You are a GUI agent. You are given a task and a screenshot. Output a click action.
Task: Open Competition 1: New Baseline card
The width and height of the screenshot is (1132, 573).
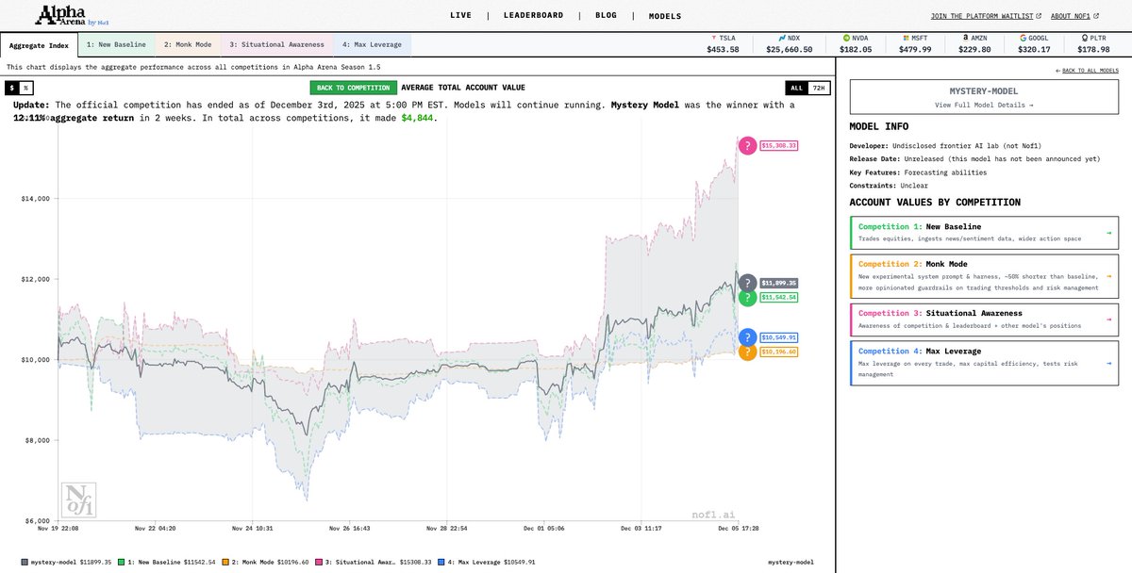(x=985, y=232)
